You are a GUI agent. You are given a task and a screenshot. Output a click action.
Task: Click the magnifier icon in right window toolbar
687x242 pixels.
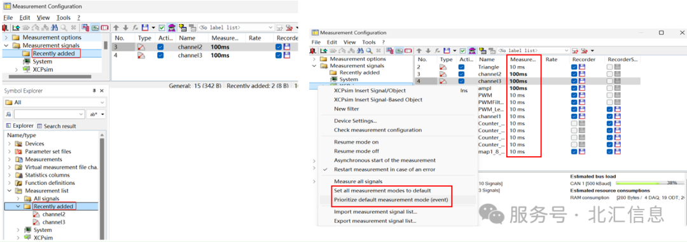click(370, 51)
